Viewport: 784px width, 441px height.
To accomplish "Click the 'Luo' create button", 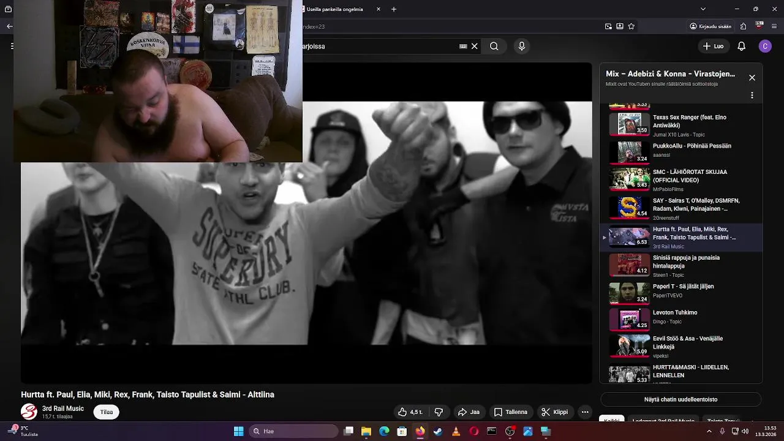I will click(713, 46).
